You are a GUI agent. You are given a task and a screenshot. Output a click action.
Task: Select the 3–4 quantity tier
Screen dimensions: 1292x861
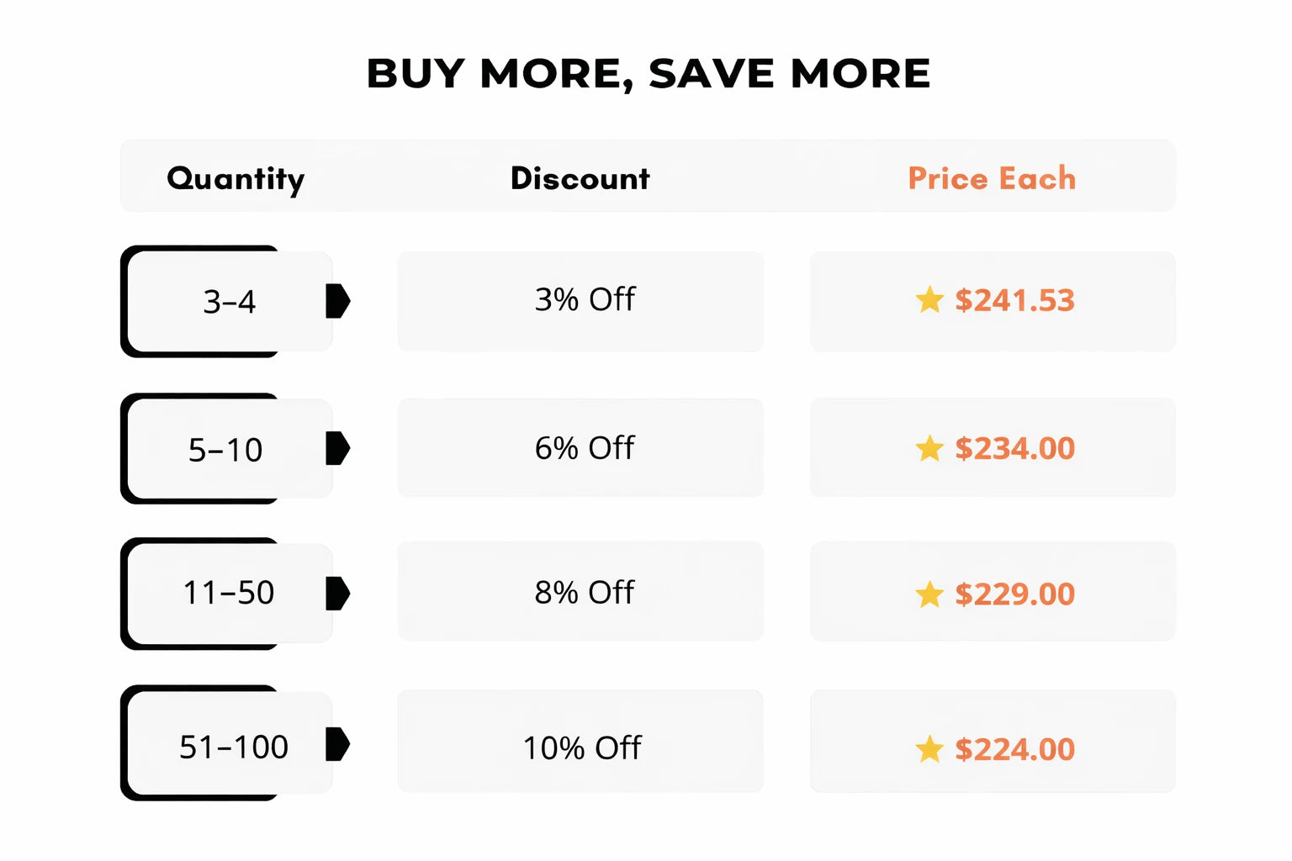pyautogui.click(x=229, y=302)
